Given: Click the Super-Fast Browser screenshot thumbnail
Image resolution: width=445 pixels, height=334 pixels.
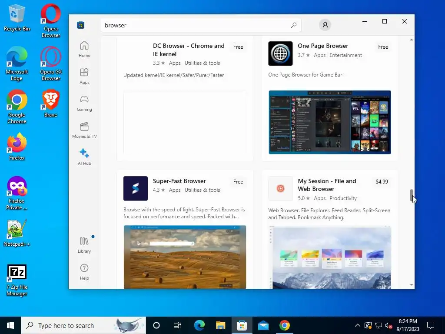Looking at the screenshot, I should [185, 257].
